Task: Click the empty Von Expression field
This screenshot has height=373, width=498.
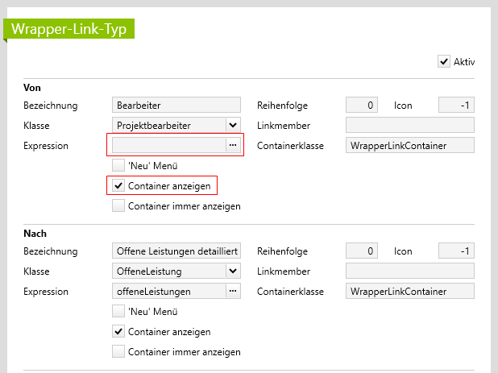Action: [x=168, y=145]
